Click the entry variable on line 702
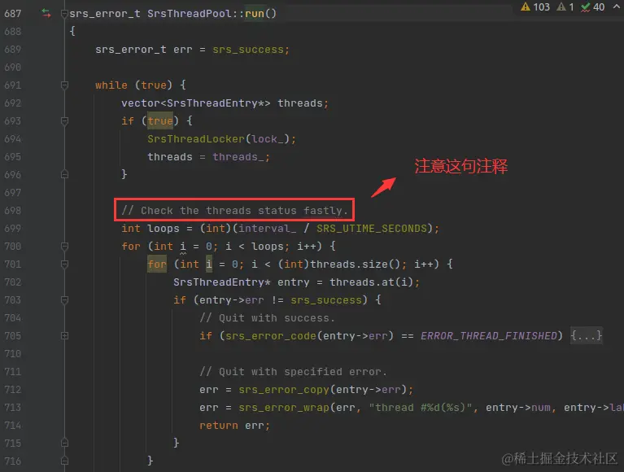Viewport: 624px width, 472px height. (x=294, y=282)
